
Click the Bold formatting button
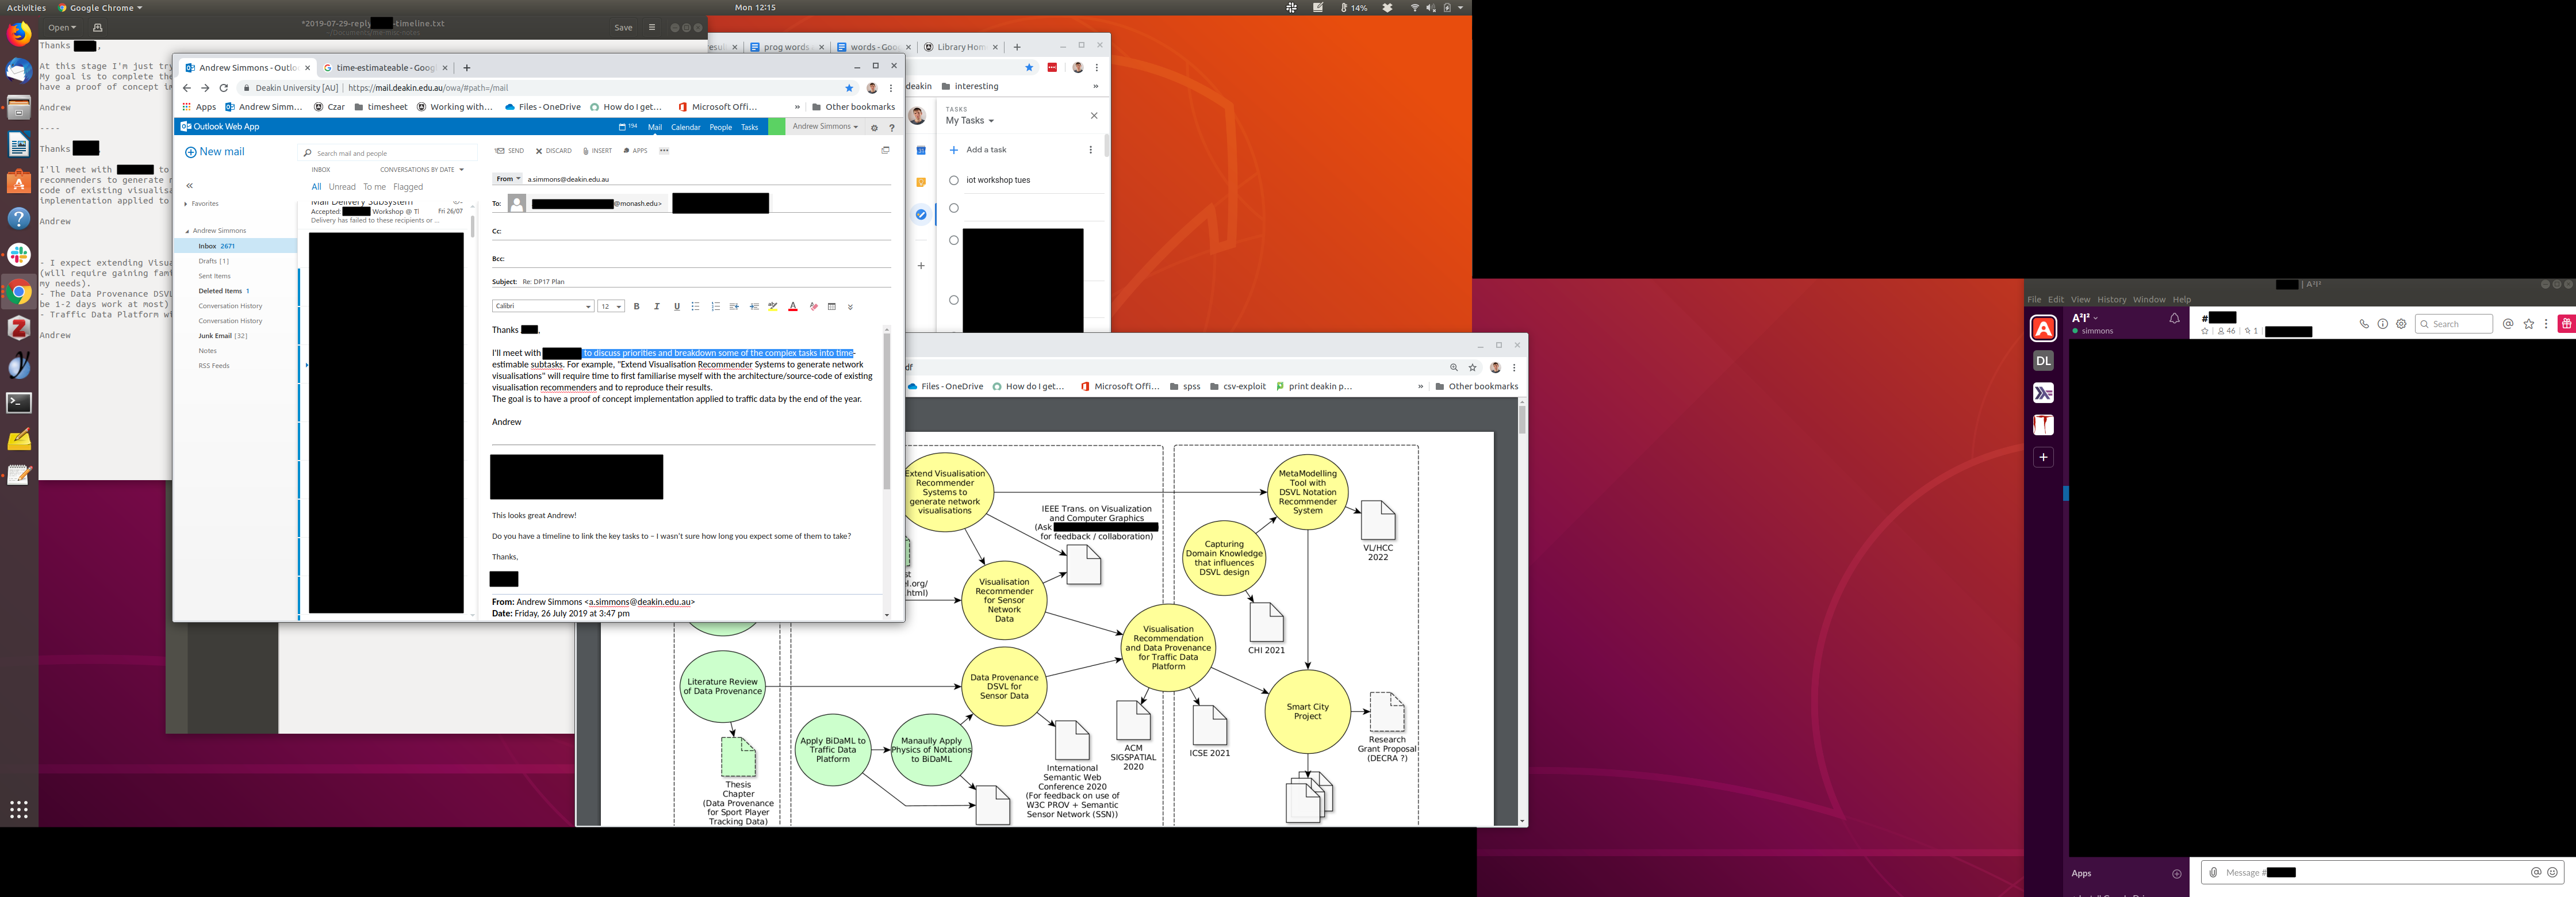point(636,306)
